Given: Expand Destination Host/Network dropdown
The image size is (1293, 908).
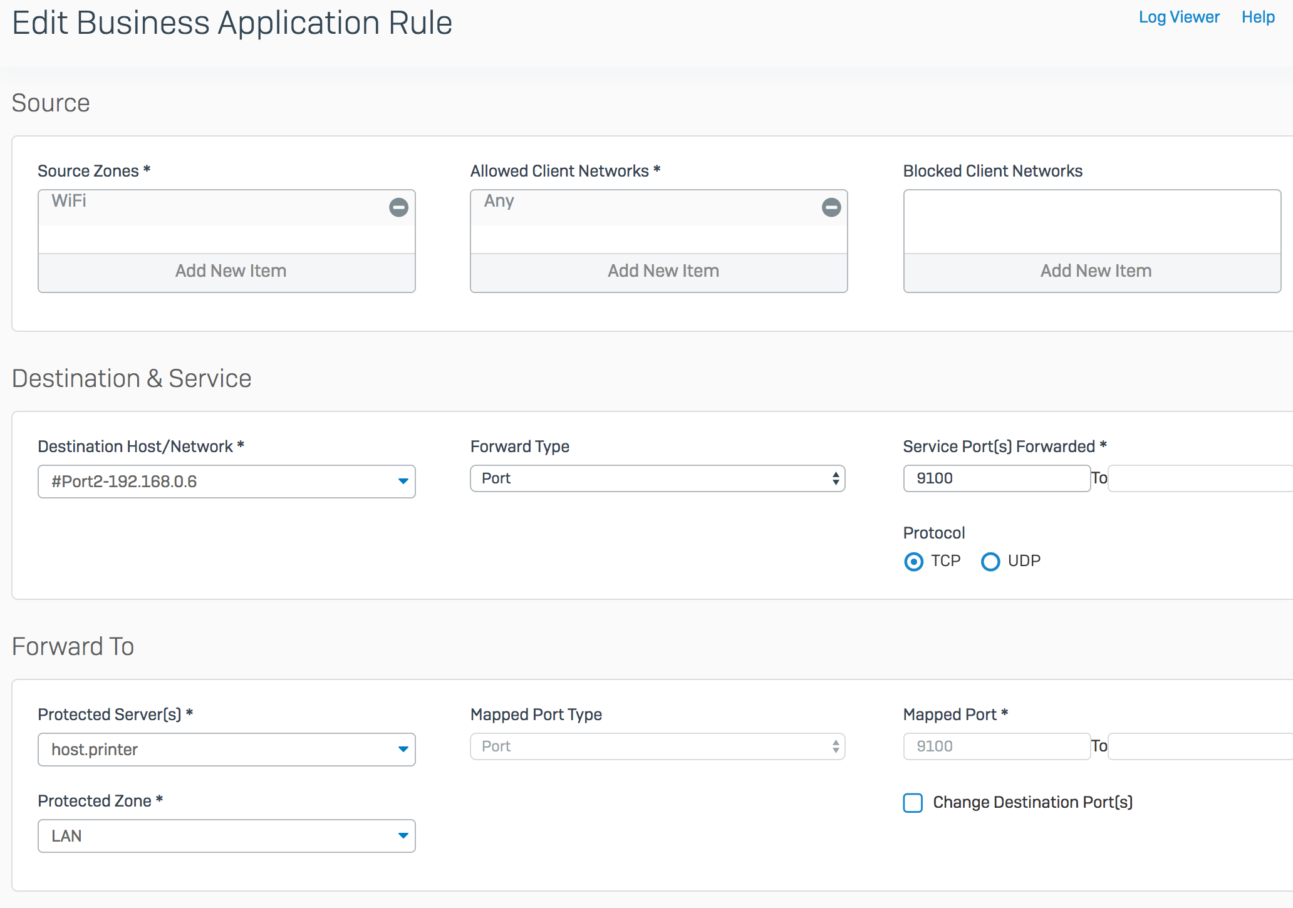Looking at the screenshot, I should (x=227, y=482).
